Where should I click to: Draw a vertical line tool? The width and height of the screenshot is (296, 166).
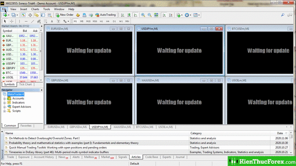[19, 21]
